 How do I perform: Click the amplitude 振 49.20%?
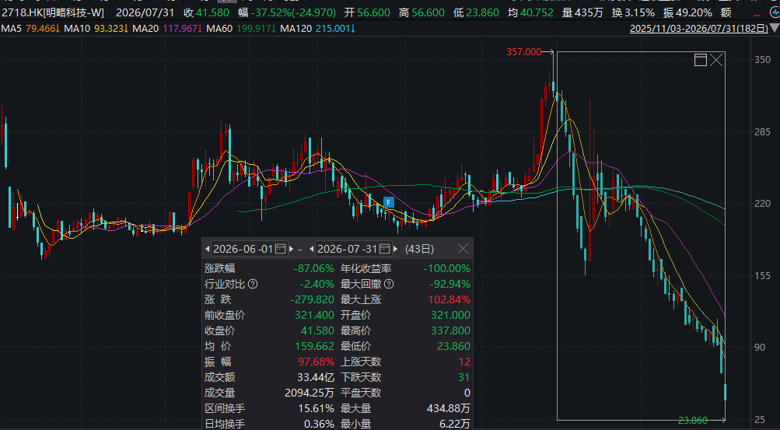688,12
